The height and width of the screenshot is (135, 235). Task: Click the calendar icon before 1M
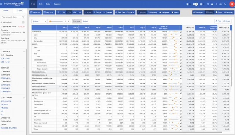click(58, 12)
